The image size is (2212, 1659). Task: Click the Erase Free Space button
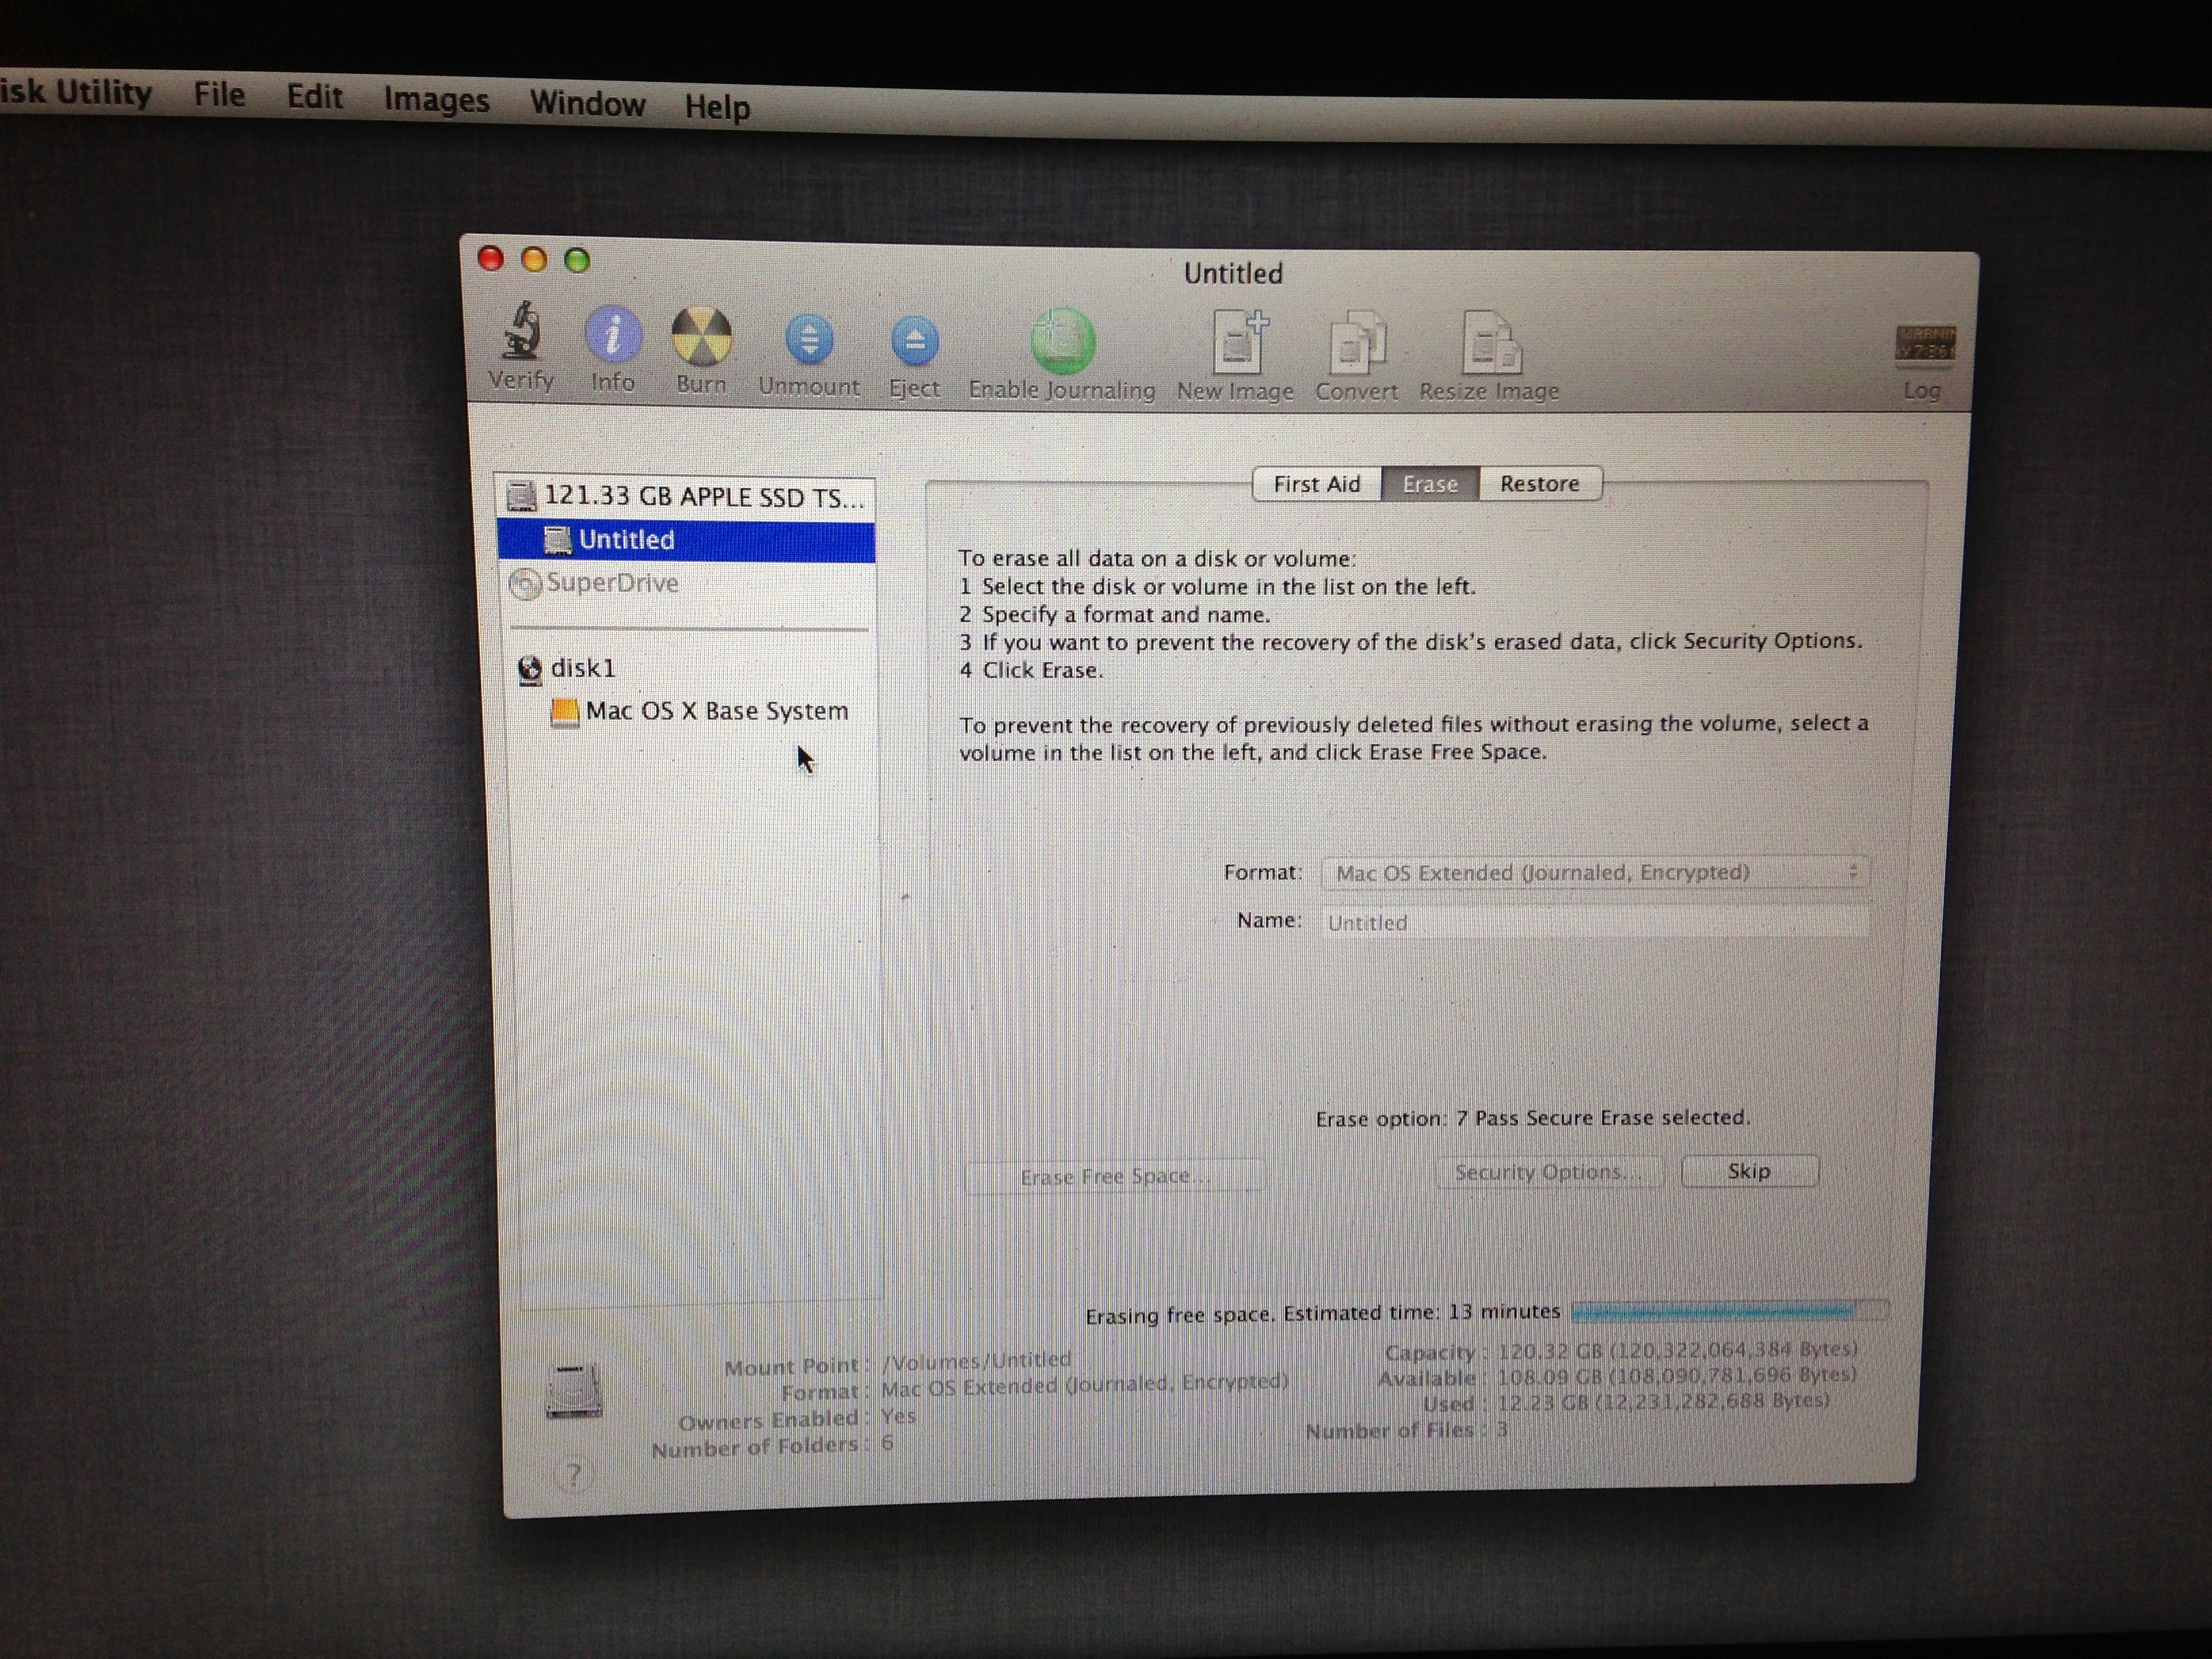tap(1115, 1176)
